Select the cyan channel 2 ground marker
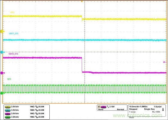This screenshot has width=168, height=120. click(2, 52)
